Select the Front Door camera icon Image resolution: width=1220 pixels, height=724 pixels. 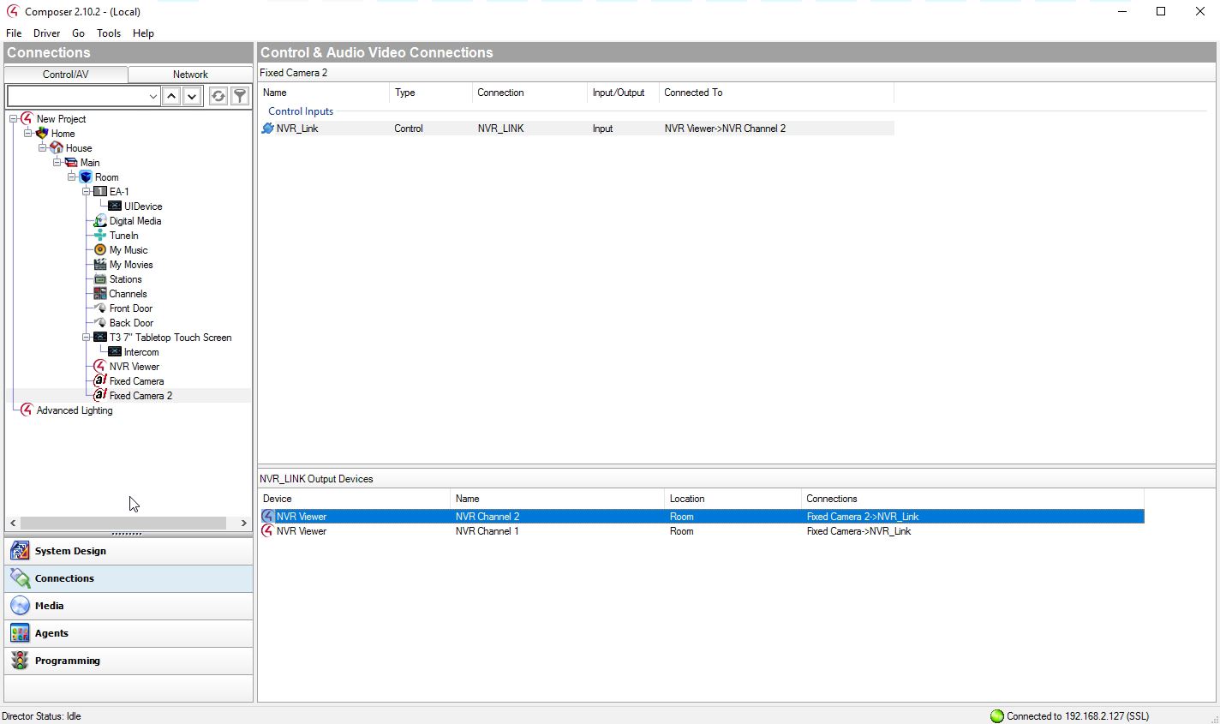[x=100, y=308]
